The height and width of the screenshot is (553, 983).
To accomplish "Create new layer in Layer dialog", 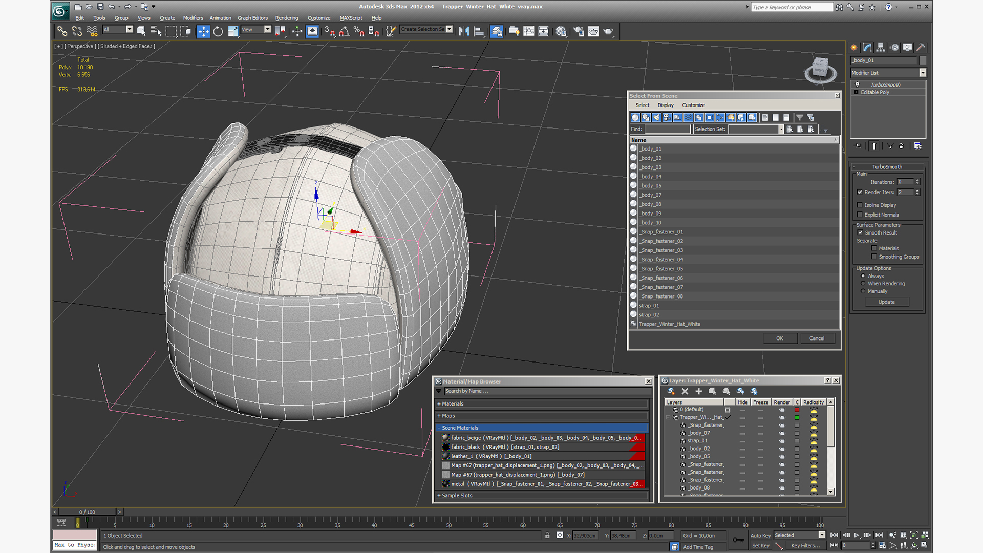I will [x=671, y=391].
